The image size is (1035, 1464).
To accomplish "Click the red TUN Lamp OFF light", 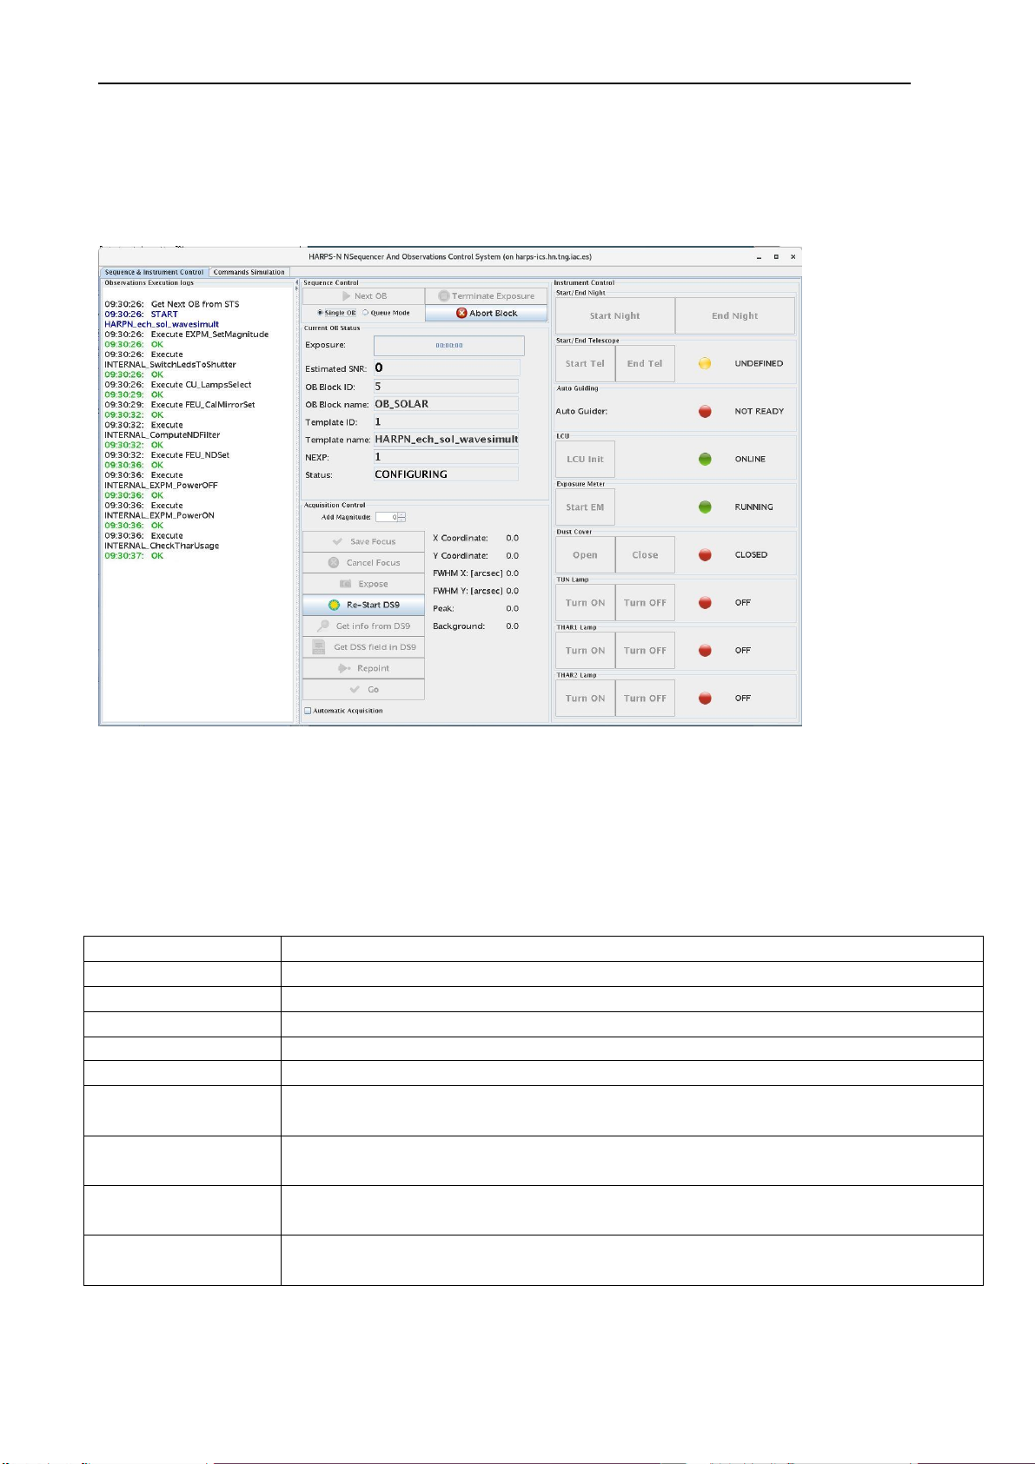I will pos(705,603).
